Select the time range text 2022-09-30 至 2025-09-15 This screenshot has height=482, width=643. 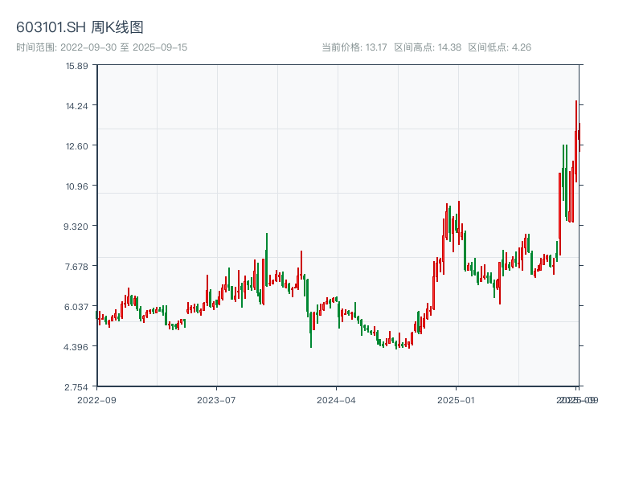click(124, 47)
